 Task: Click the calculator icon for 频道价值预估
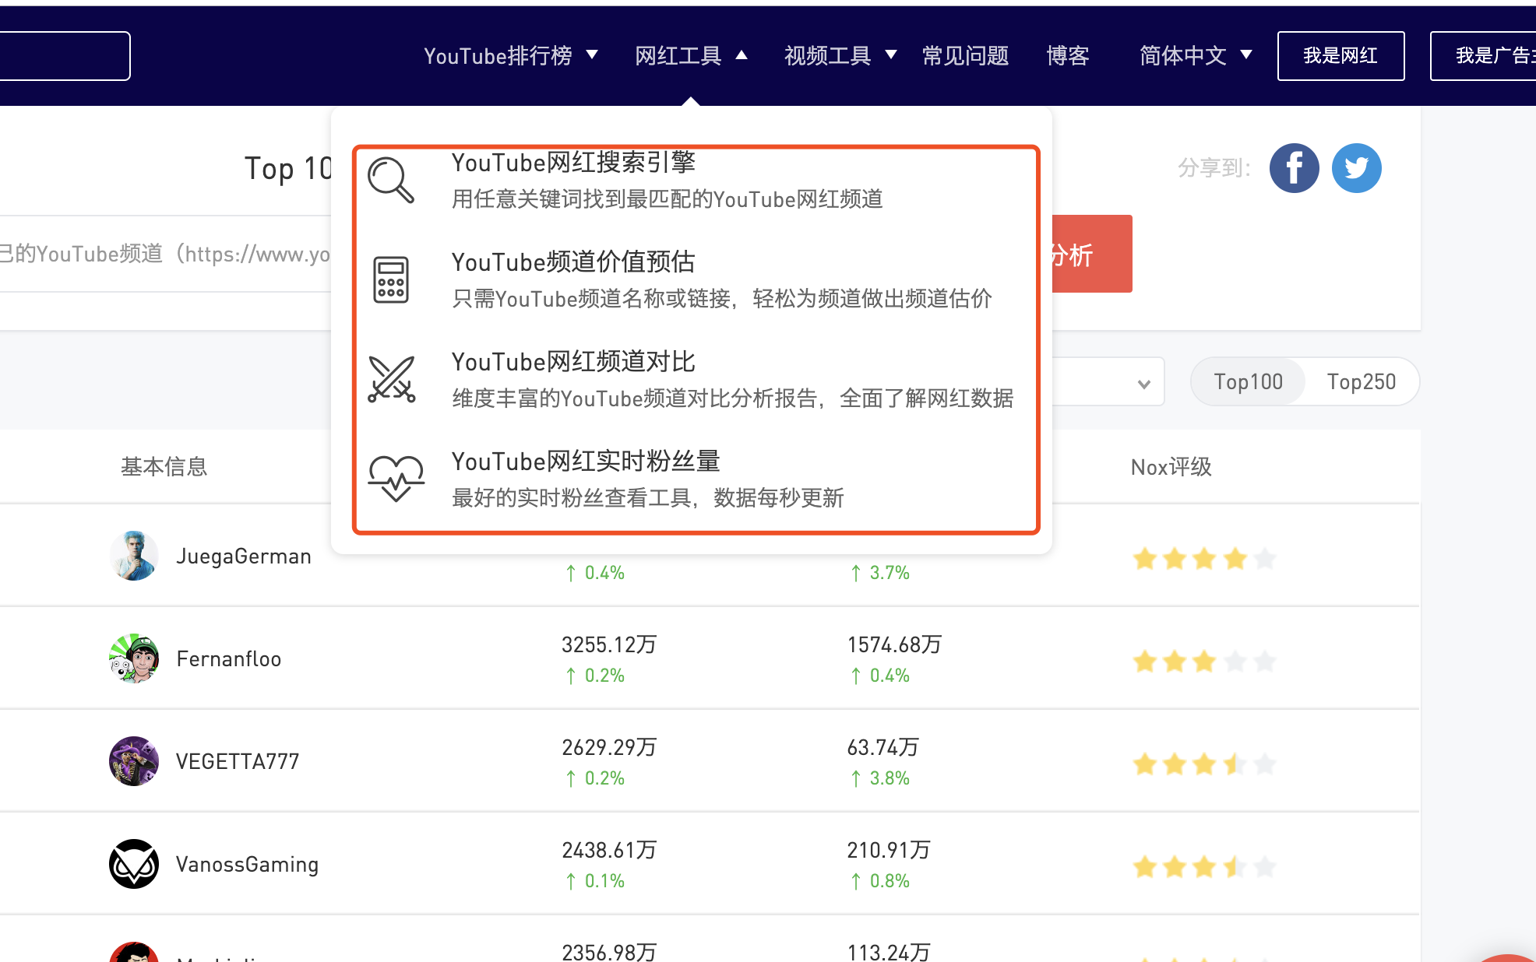[x=391, y=279]
